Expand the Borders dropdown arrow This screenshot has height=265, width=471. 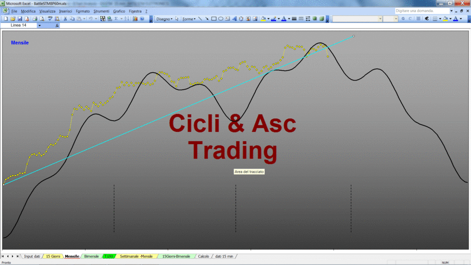click(x=440, y=18)
